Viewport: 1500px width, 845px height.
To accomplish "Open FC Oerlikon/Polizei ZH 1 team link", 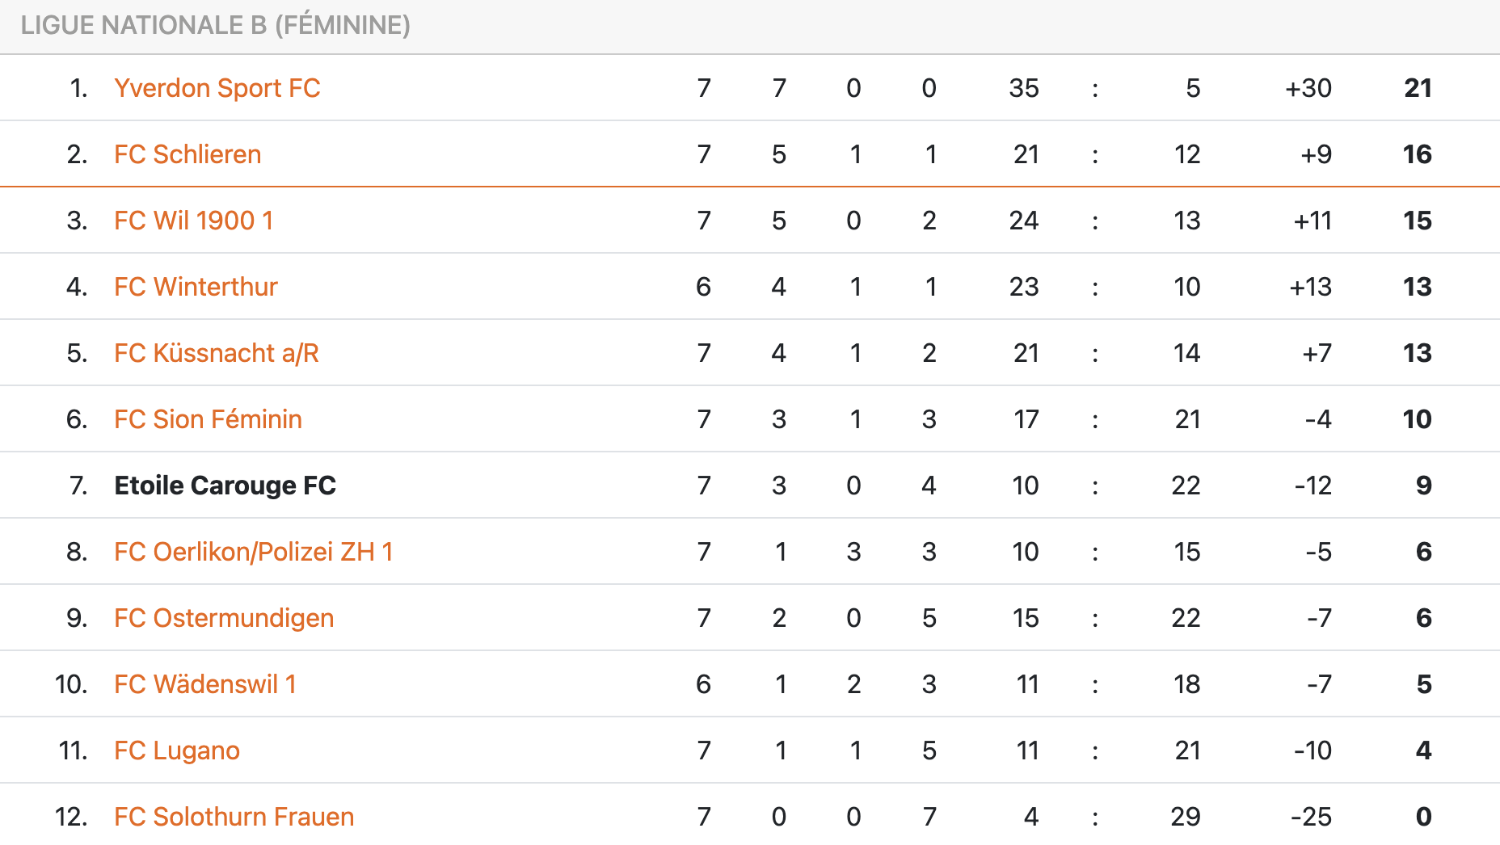I will pos(253,552).
